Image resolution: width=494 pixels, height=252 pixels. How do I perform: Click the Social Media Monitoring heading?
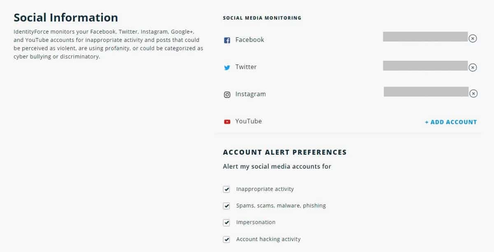pyautogui.click(x=262, y=18)
